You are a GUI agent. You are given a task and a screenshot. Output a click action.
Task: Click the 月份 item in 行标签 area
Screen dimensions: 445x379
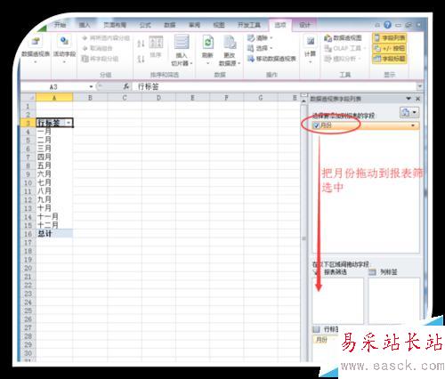click(324, 340)
